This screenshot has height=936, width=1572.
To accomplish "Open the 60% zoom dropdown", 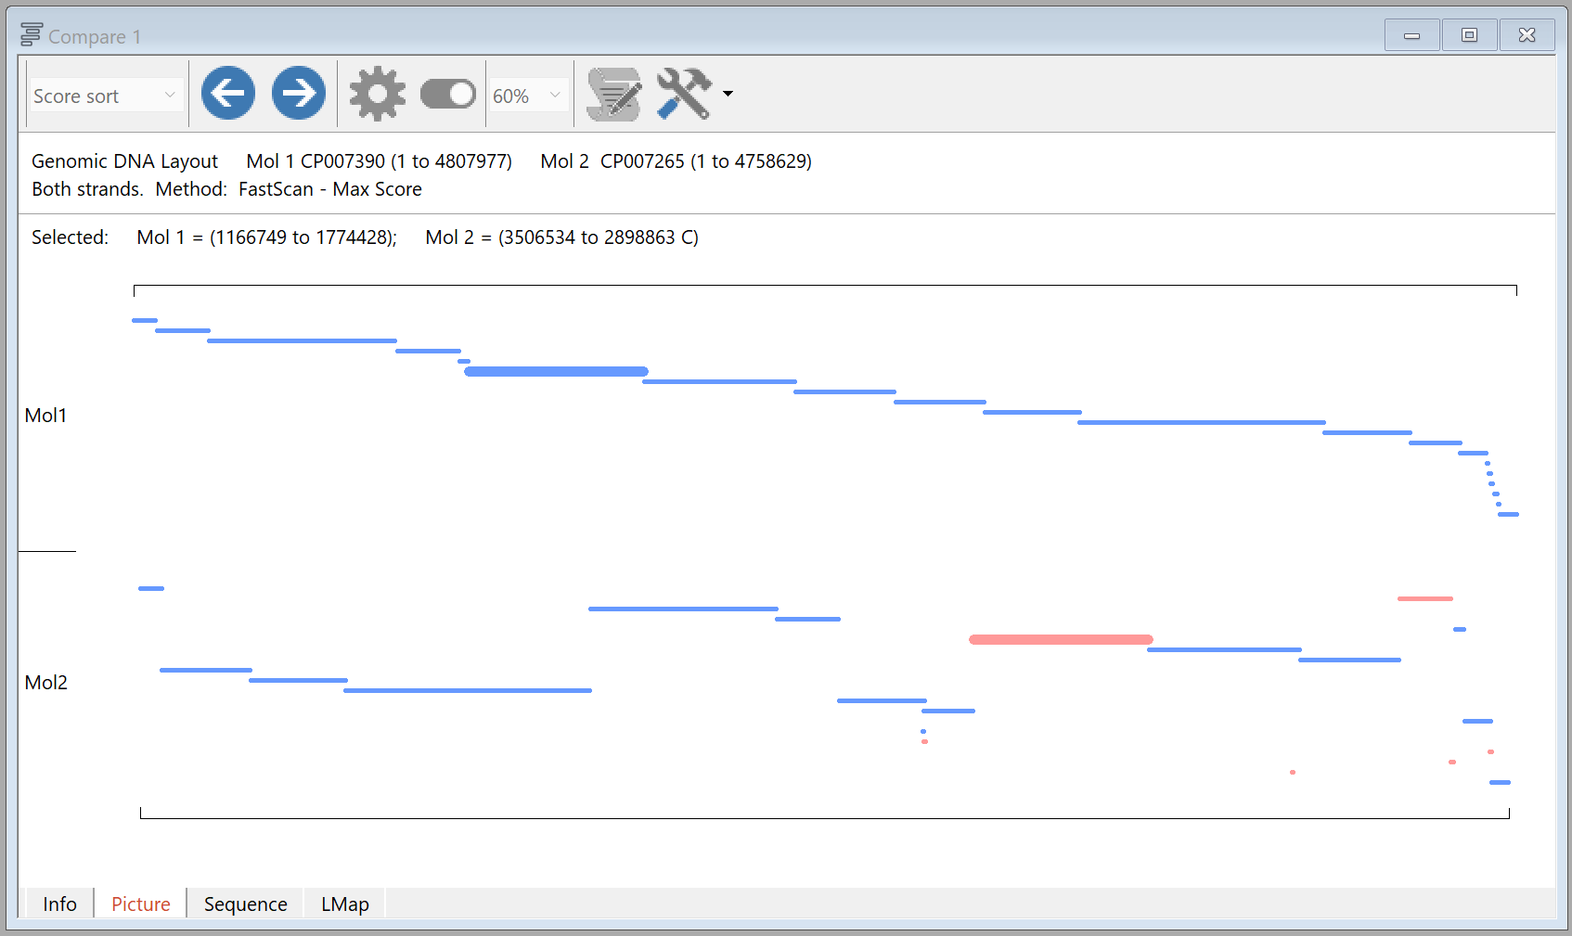I will pos(528,96).
